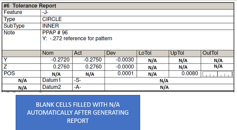The image size is (237, 130).
Task: Select POS upper tolerance 0.0080
Action: click(x=190, y=74)
